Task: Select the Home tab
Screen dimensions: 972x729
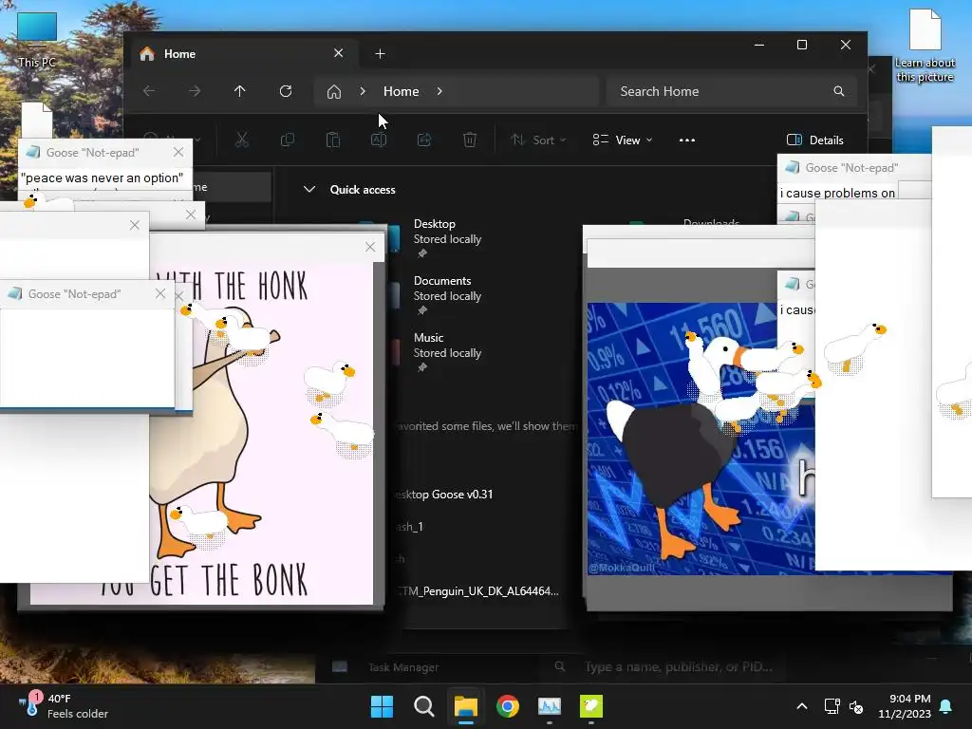Action: click(x=246, y=54)
